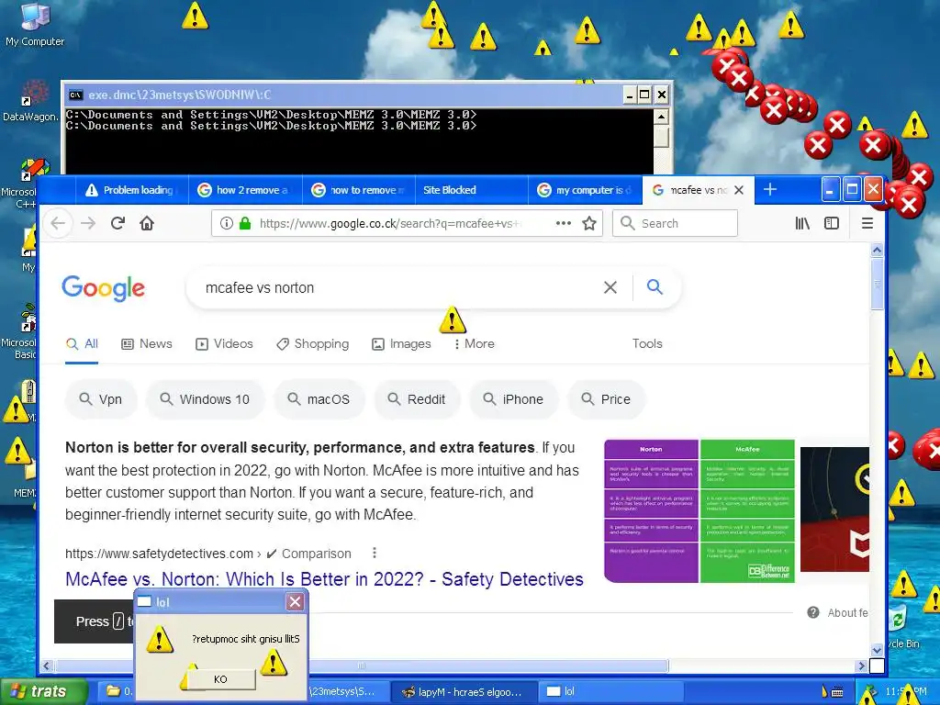Click scroll-up arrow in command prompt window
Screen dimensions: 940x705
(x=661, y=117)
